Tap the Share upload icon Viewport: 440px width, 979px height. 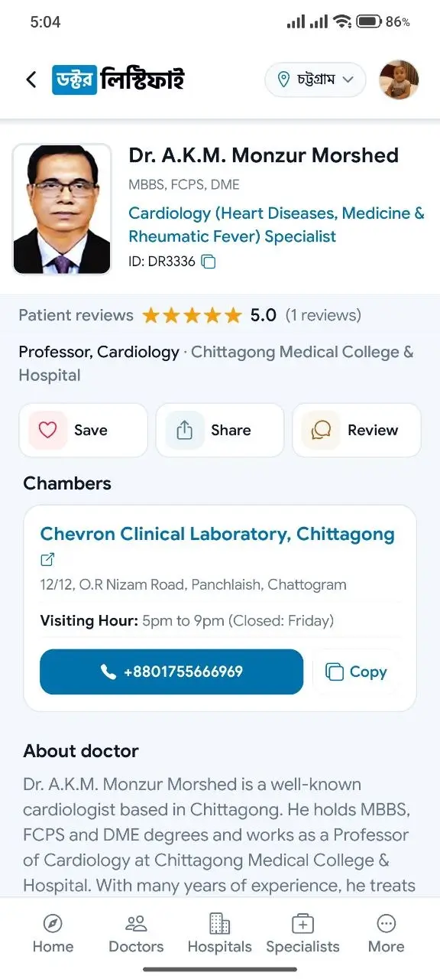tap(184, 430)
